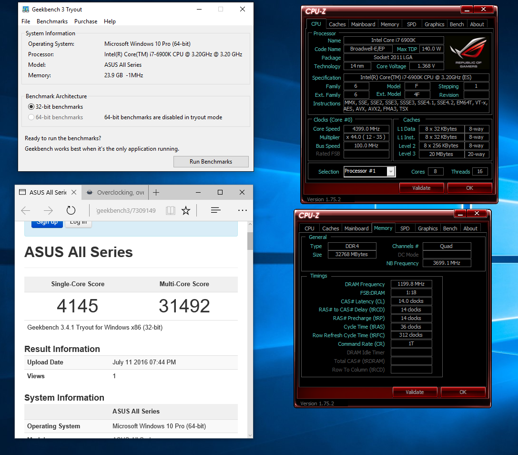Image resolution: width=518 pixels, height=455 pixels.
Task: Switch to Graphics tab in lower CPU-Z
Action: pos(428,228)
